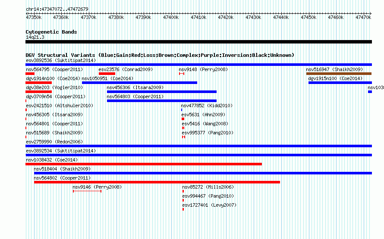This screenshot has height=239, width=384.
Task: Click the blue bar under dgv1915n100
Action: 340,83
